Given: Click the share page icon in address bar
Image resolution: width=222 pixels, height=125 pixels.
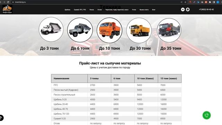Looking at the screenshot, I should tap(181, 2).
